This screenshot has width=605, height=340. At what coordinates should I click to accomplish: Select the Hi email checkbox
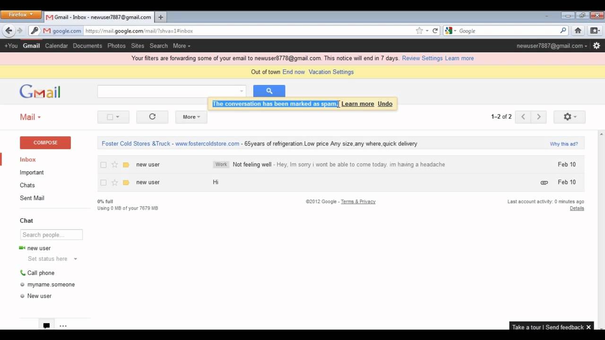(104, 182)
